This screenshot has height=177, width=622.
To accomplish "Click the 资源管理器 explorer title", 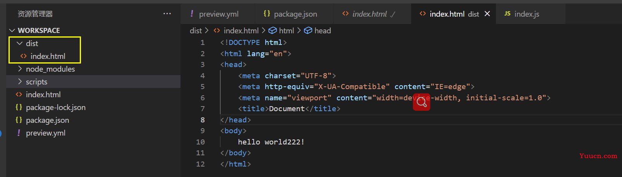I will [35, 14].
